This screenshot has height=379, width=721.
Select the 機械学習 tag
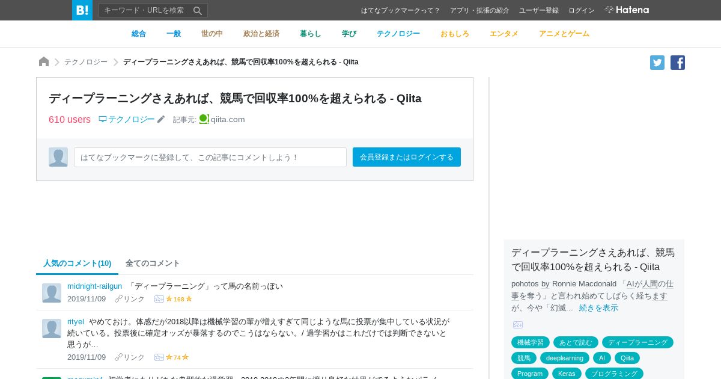point(531,342)
